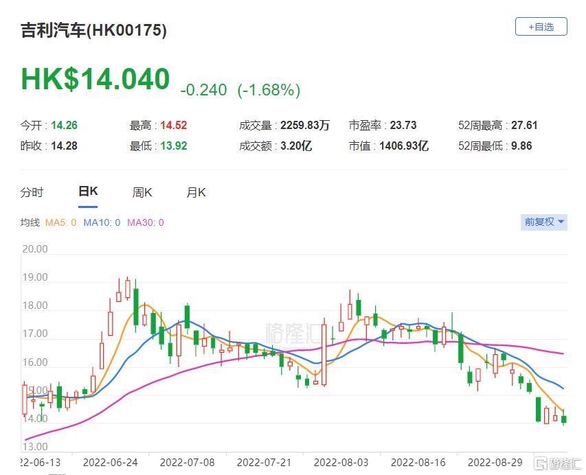Click the 13.00 price axis label
586x475 pixels.
pos(35,447)
